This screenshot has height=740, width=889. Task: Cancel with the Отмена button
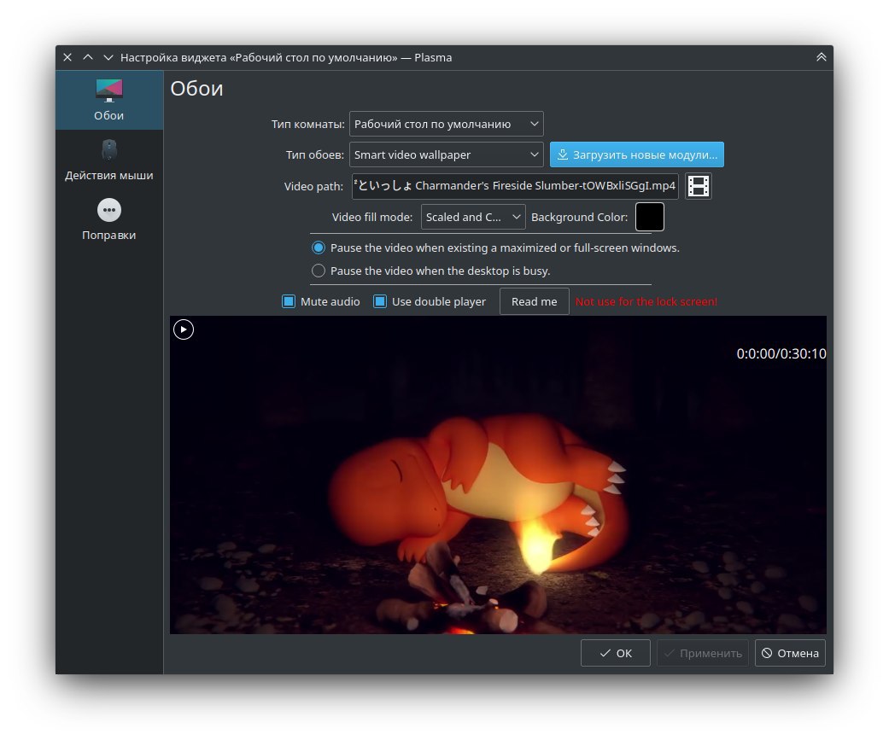790,653
